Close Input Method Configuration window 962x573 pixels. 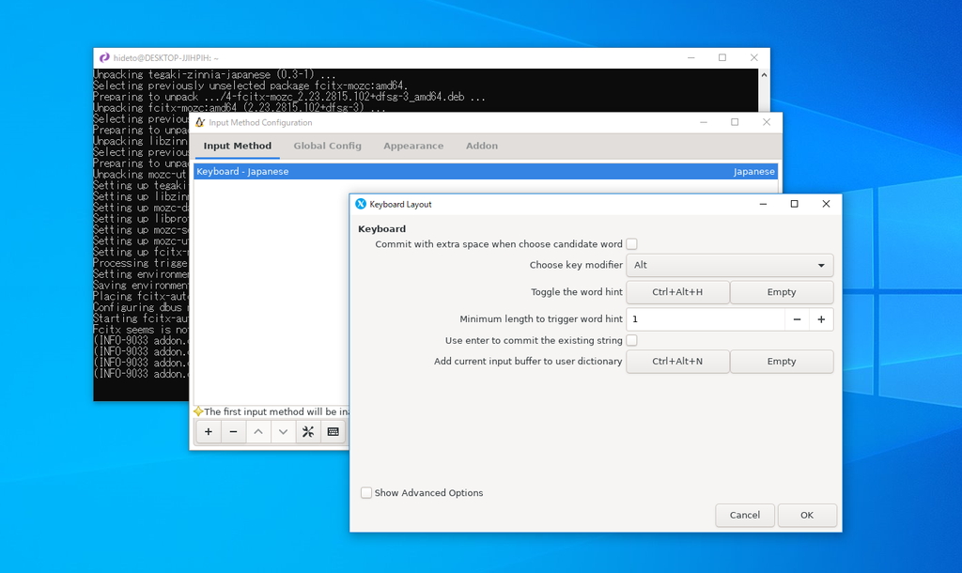[x=767, y=123]
